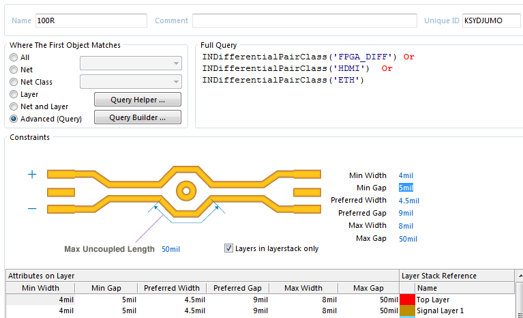Select the All radio button
This screenshot has height=318, width=523.
pyautogui.click(x=14, y=57)
